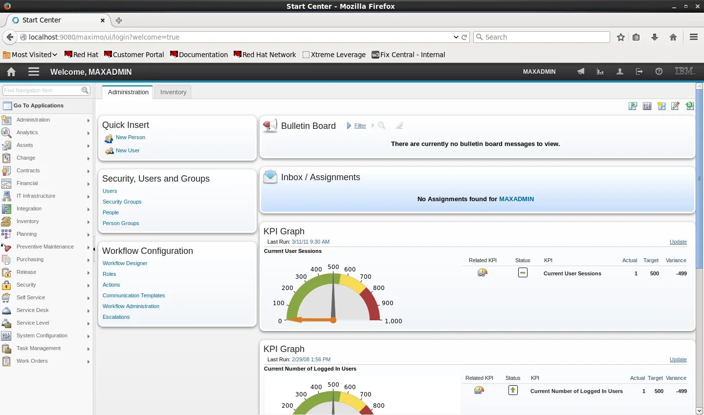Open the Communication Templates link
Viewport: 704px width, 415px height.
pyautogui.click(x=133, y=295)
